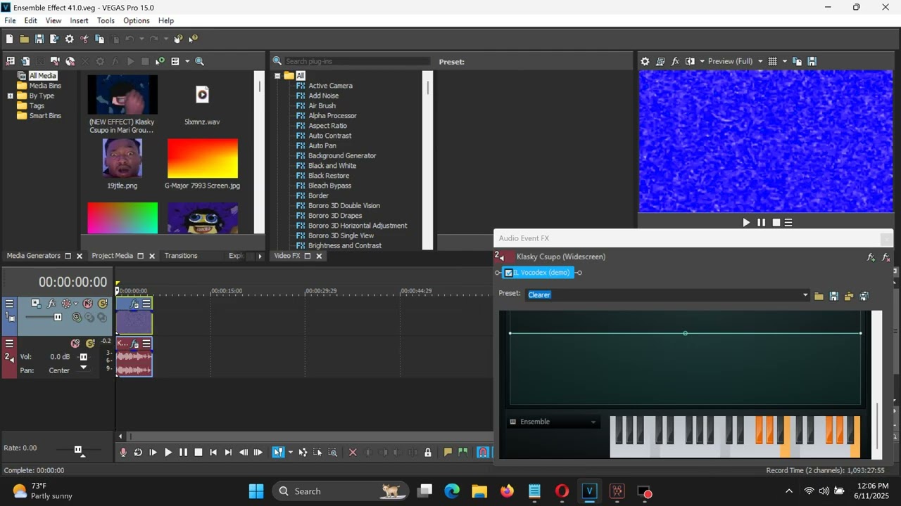This screenshot has height=506, width=901.
Task: Uncheck the Vocodex plug-in checkbox
Action: [x=509, y=273]
